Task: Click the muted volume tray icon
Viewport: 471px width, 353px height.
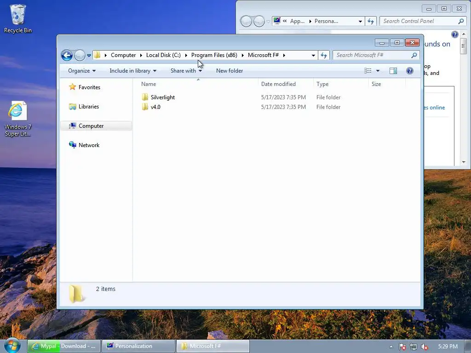Action: (x=425, y=347)
